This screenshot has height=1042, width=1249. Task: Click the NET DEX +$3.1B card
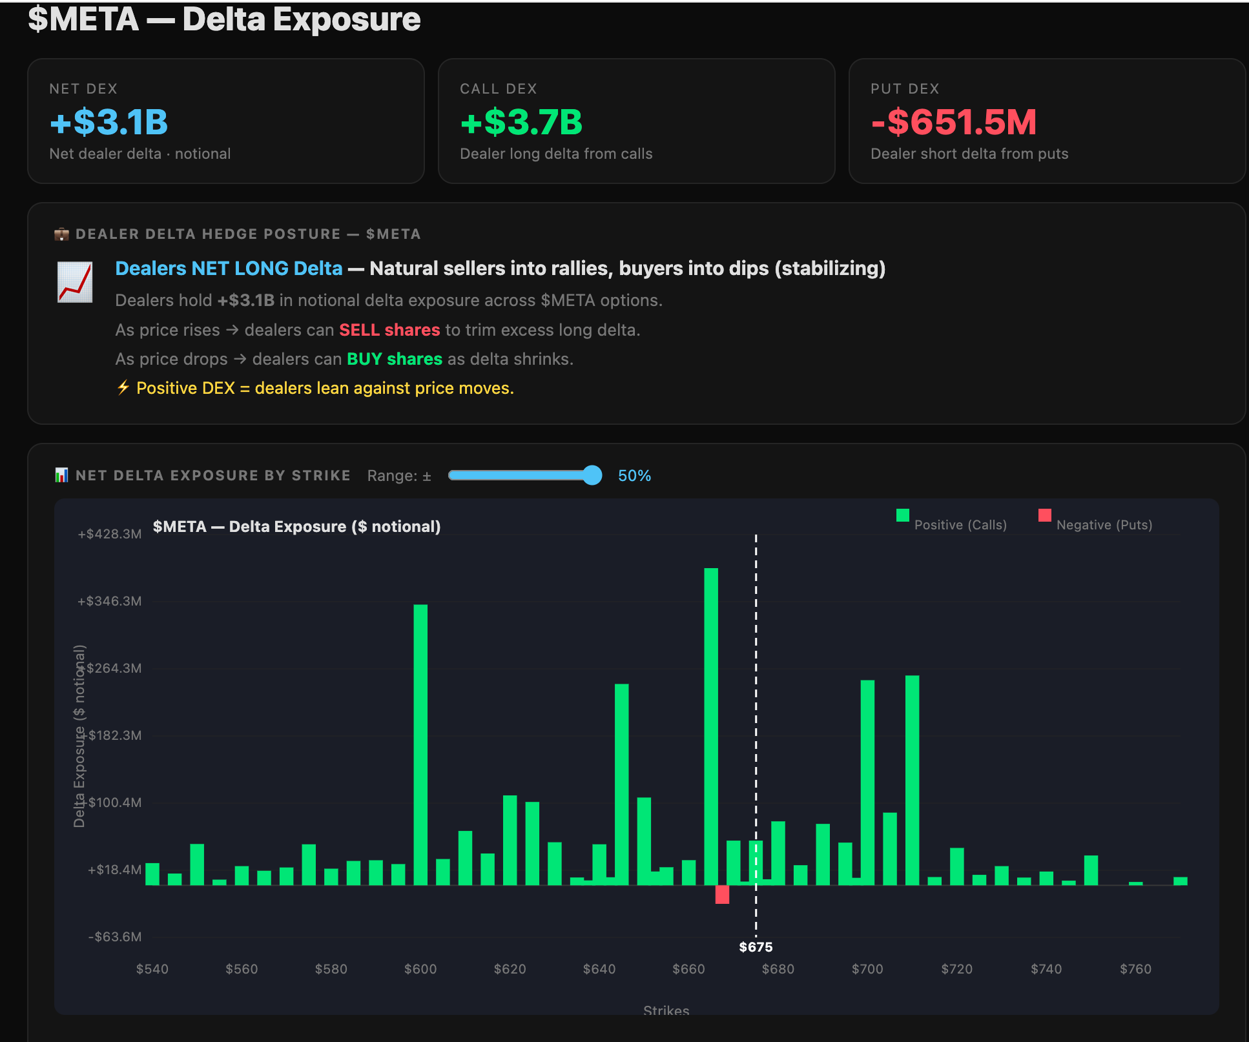point(225,121)
